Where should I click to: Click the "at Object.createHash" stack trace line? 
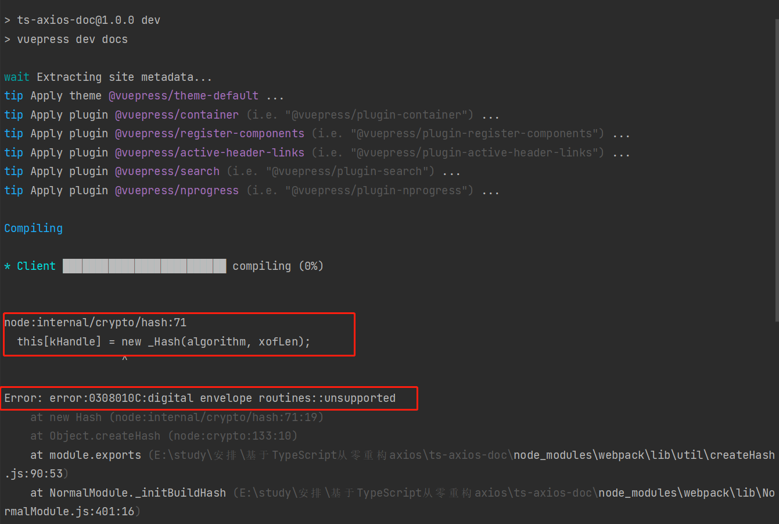163,436
